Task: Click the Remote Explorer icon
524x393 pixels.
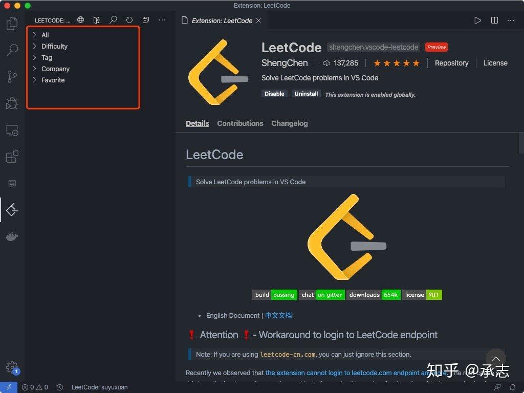Action: (11, 130)
